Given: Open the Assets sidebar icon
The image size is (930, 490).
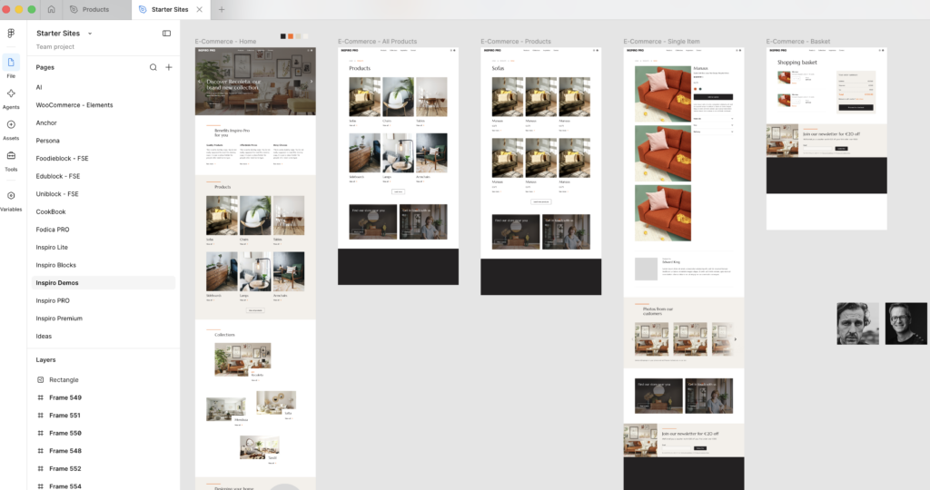Looking at the screenshot, I should point(11,124).
